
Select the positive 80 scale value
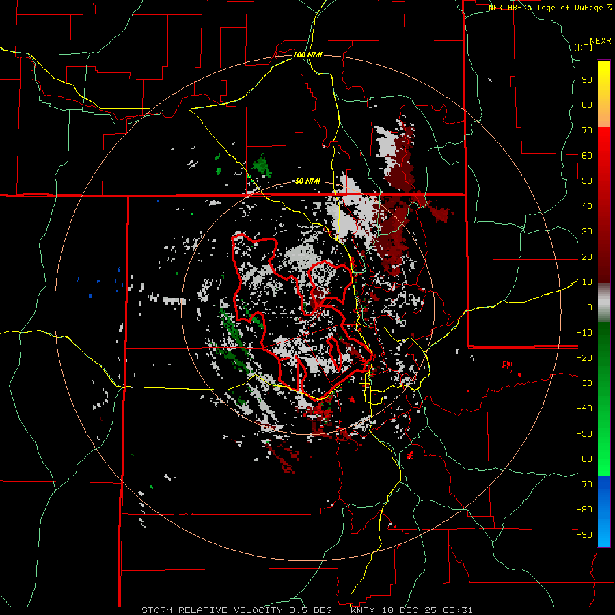(x=587, y=105)
